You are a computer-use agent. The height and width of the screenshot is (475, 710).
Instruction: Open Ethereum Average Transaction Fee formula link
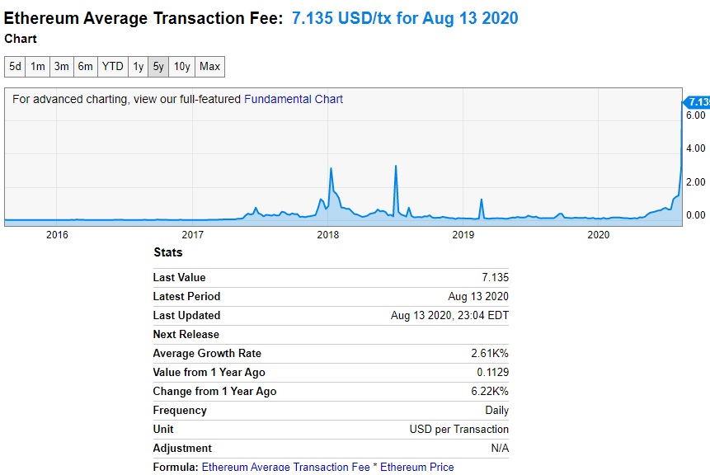coord(285,467)
